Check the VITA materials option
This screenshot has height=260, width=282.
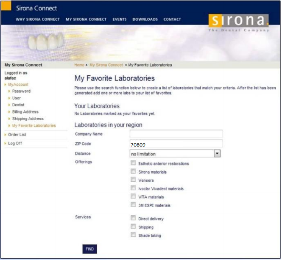pyautogui.click(x=133, y=196)
